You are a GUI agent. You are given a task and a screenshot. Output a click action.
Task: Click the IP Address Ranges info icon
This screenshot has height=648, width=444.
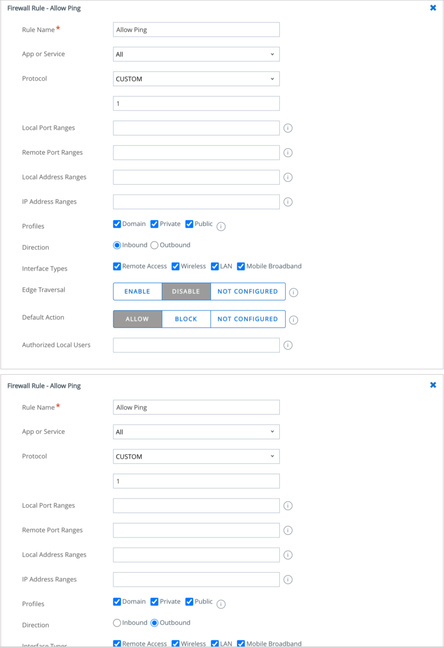coord(288,202)
